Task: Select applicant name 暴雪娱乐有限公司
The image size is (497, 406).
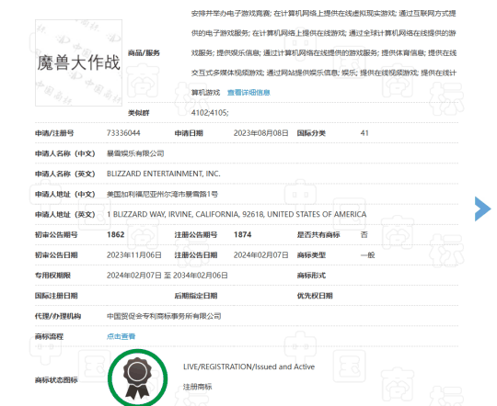Action: (135, 153)
